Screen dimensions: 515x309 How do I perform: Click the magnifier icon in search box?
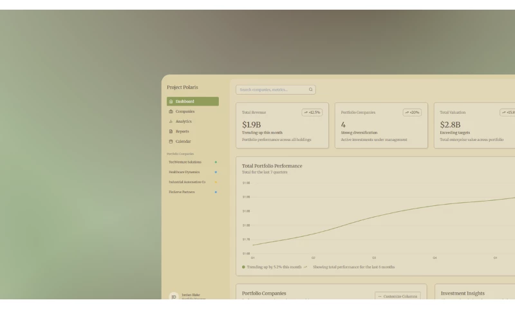pos(310,90)
